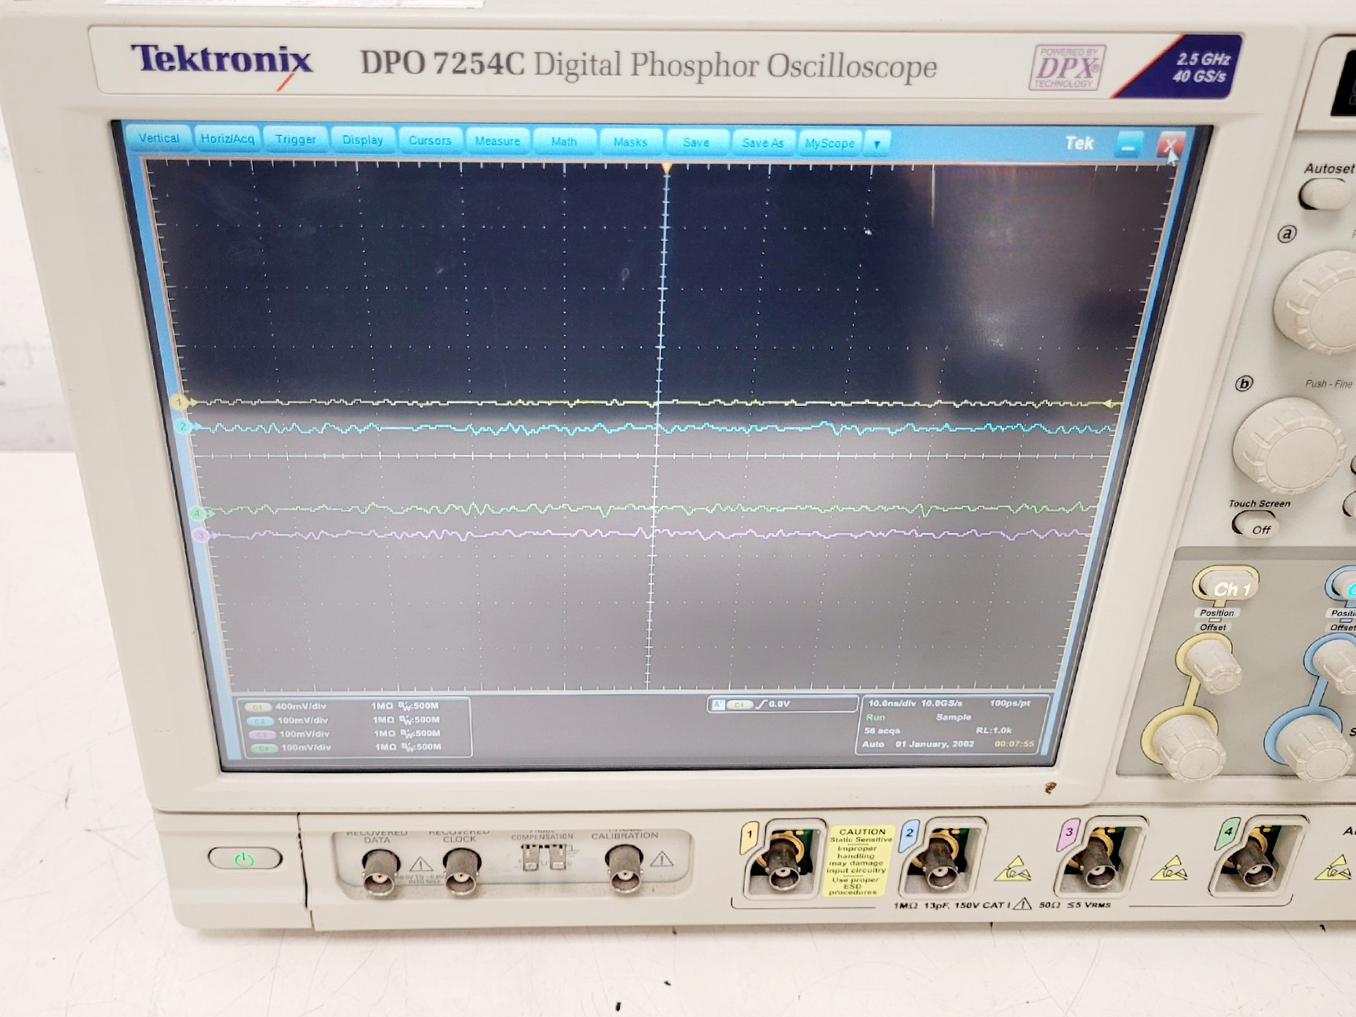Click the 10.0GS/s sample rate readout
This screenshot has width=1356, height=1017.
pos(942,703)
